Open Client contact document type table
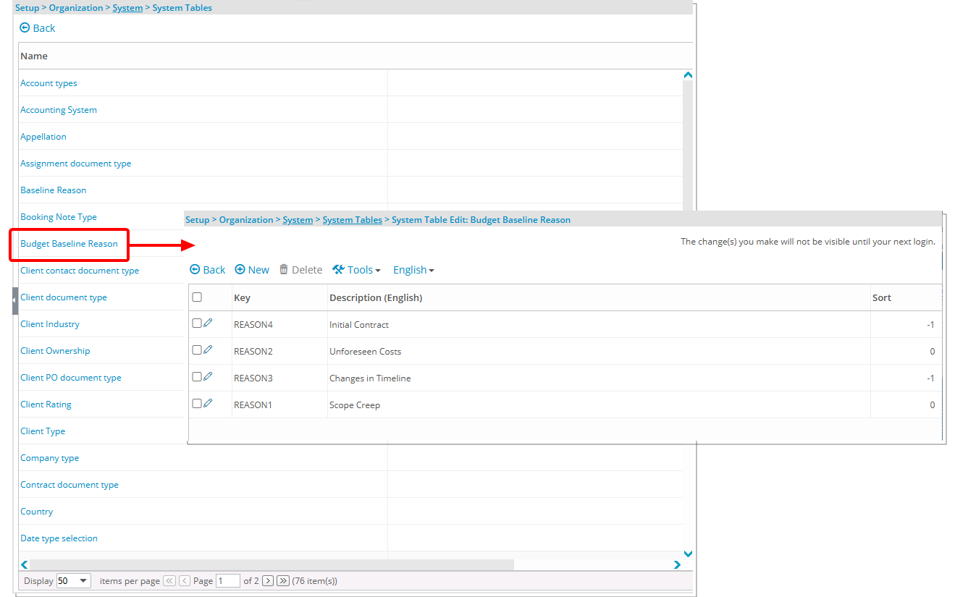The width and height of the screenshot is (955, 597). coord(80,271)
